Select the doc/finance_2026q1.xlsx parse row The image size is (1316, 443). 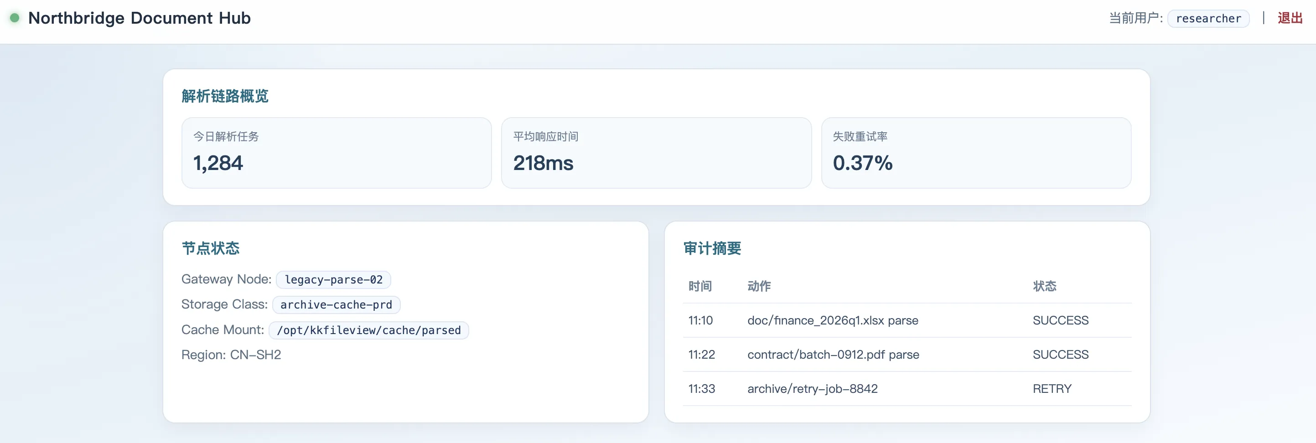pos(832,320)
